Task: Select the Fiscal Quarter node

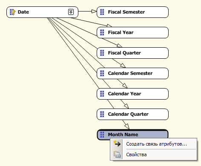Action: point(132,53)
